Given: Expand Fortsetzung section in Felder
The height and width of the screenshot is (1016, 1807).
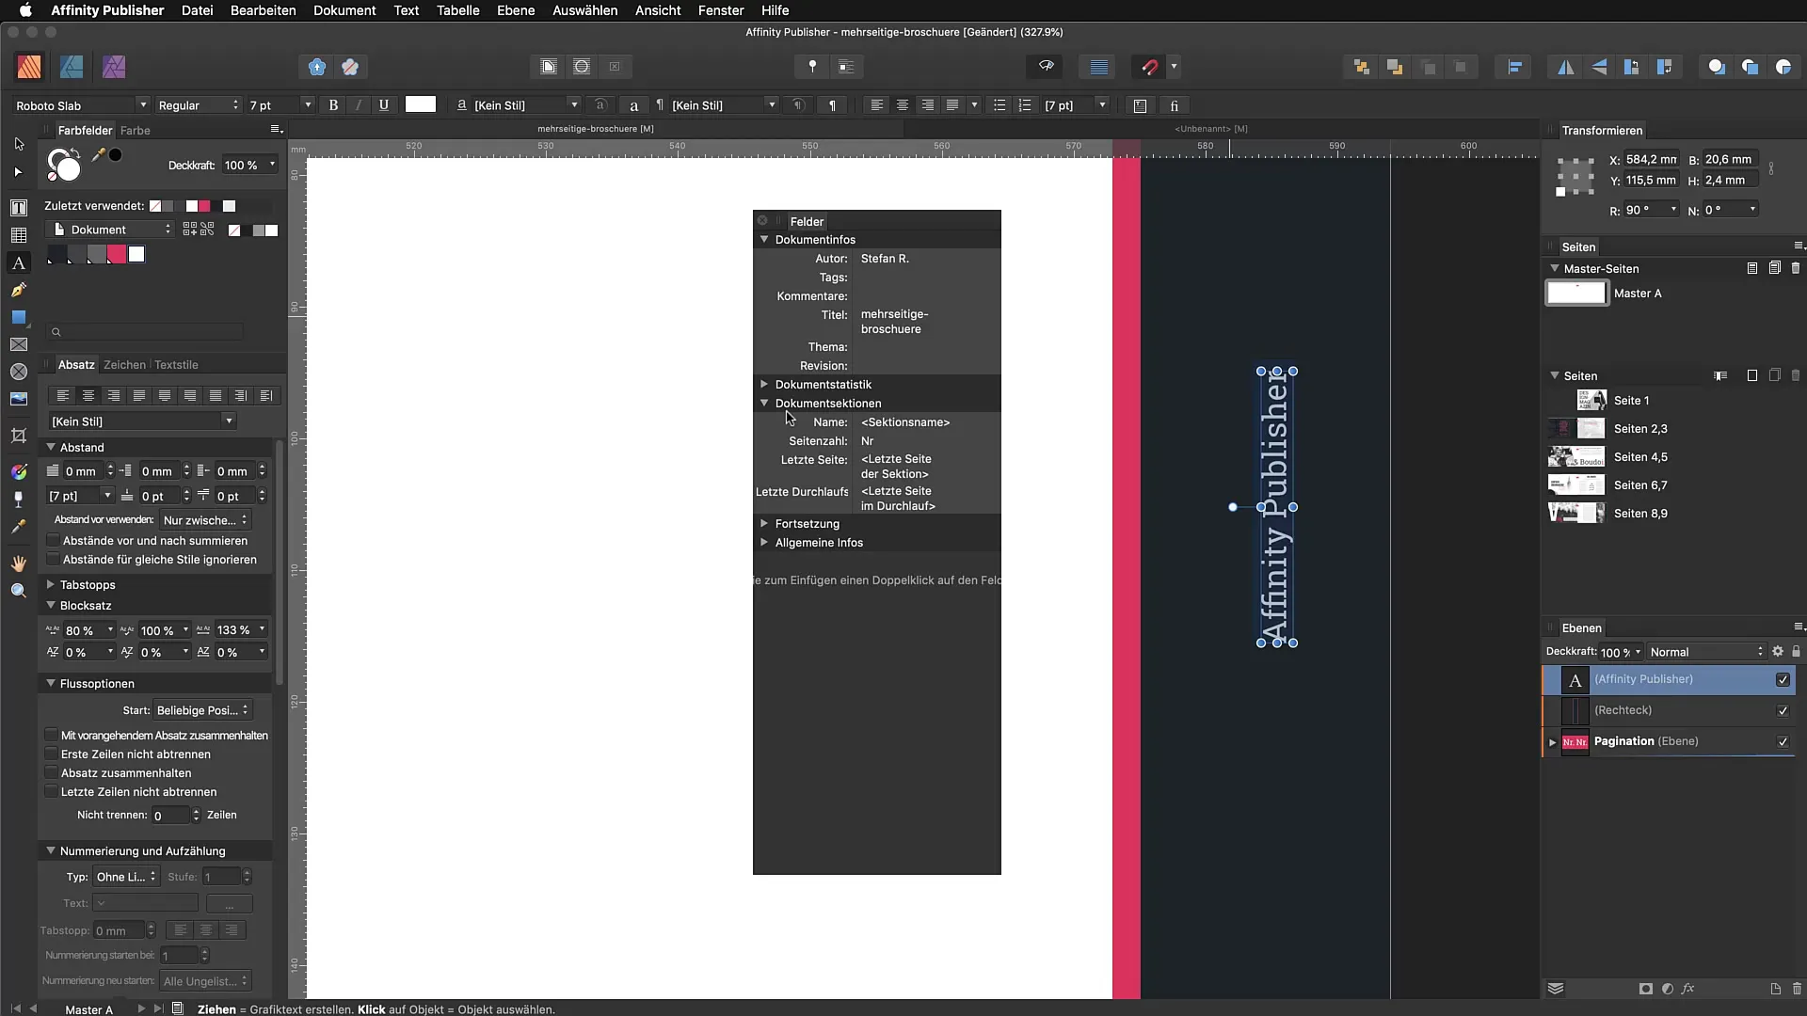Looking at the screenshot, I should pyautogui.click(x=764, y=523).
